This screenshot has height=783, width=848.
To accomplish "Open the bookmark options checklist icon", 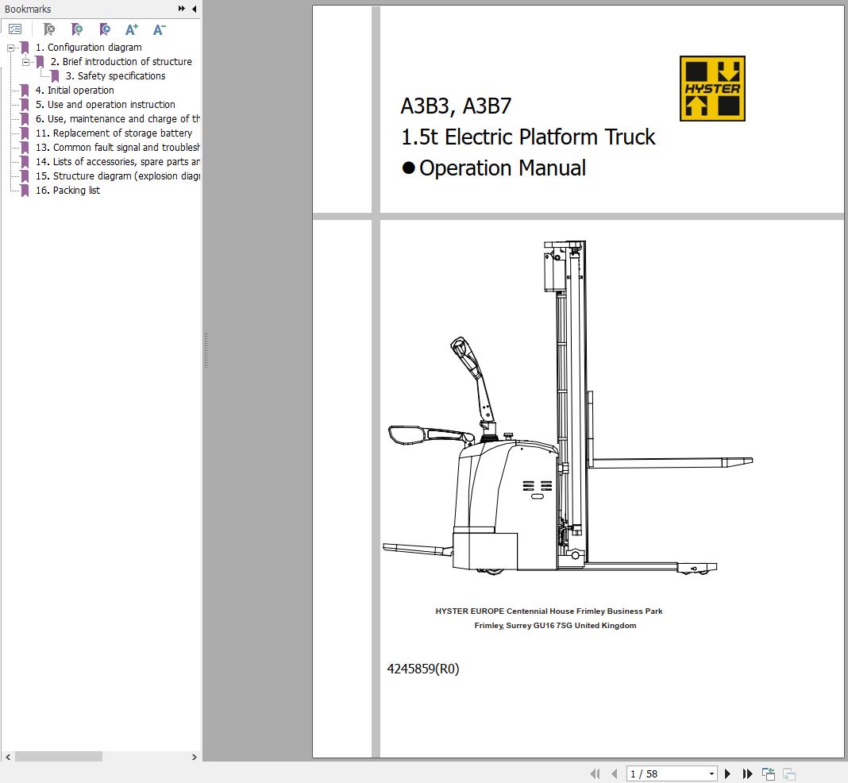I will click(x=15, y=29).
